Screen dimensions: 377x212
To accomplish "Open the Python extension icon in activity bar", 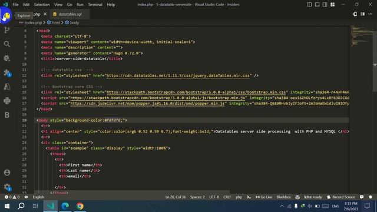I will pos(6,101).
